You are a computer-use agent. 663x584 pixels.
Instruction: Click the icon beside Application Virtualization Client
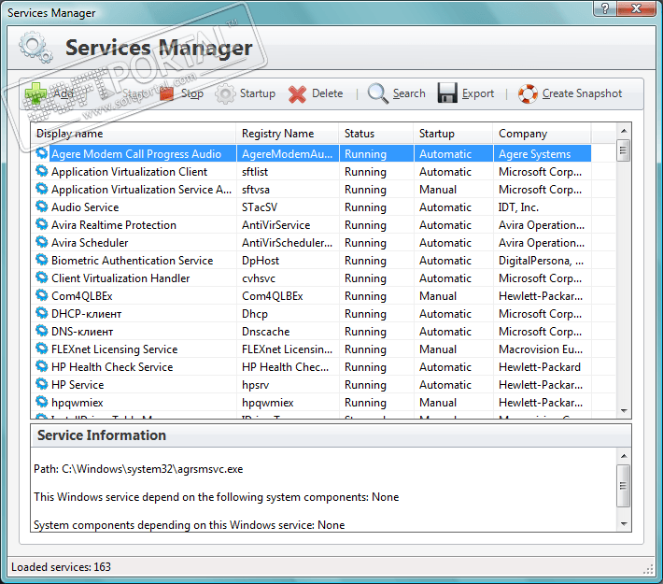coord(41,171)
